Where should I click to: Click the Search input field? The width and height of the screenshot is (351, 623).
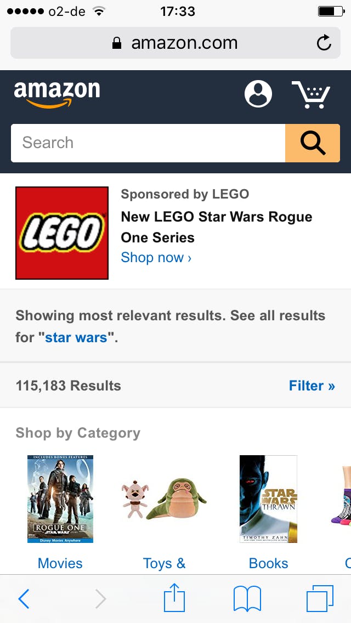click(x=148, y=143)
